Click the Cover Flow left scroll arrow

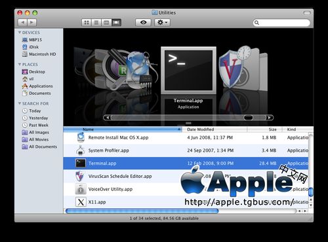coord(107,118)
